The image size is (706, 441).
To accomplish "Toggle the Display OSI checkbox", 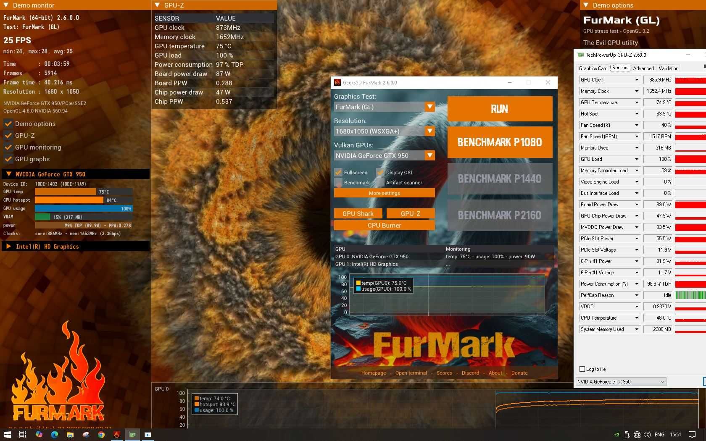I will (x=380, y=172).
